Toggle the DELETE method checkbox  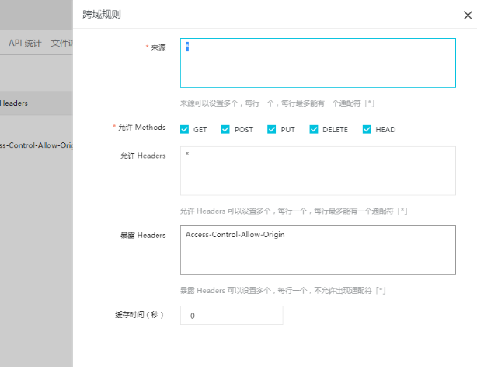tap(314, 129)
